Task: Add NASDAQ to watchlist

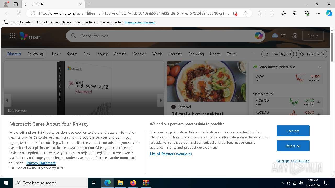Action: pos(319,114)
